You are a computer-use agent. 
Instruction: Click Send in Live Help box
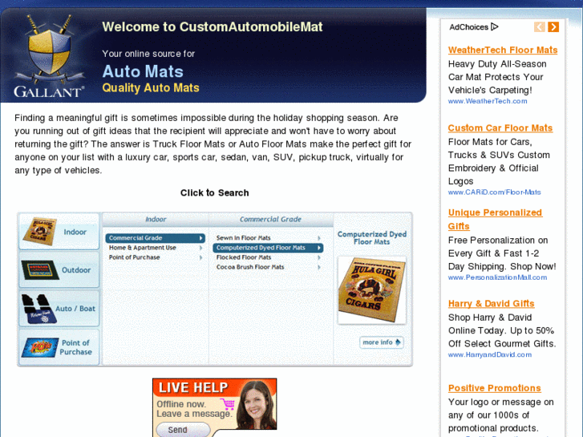pos(183,430)
